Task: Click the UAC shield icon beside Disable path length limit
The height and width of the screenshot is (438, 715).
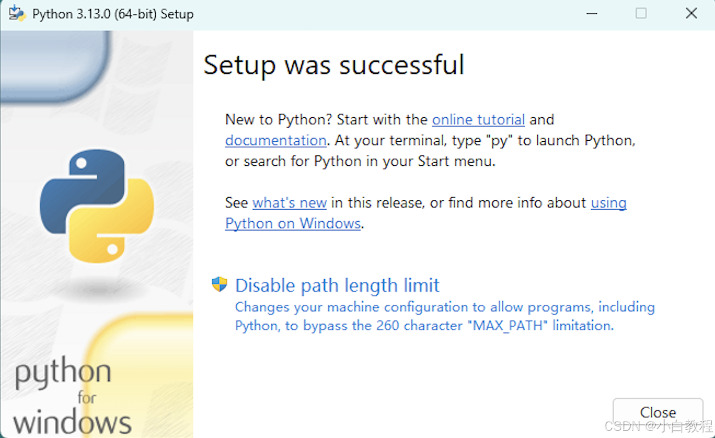Action: [219, 284]
